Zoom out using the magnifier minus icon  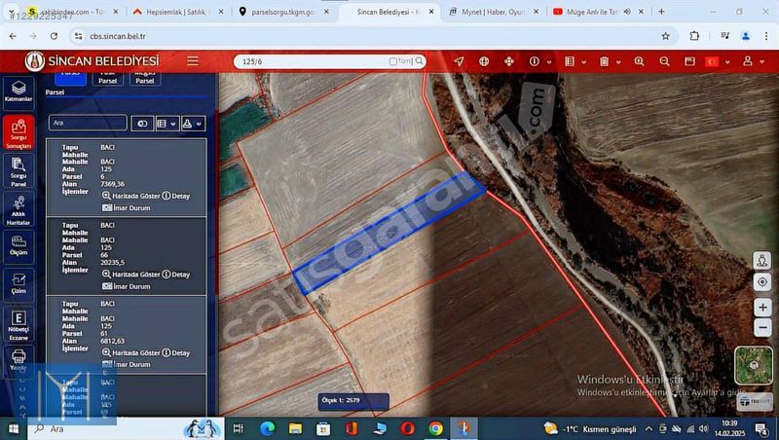pyautogui.click(x=664, y=61)
